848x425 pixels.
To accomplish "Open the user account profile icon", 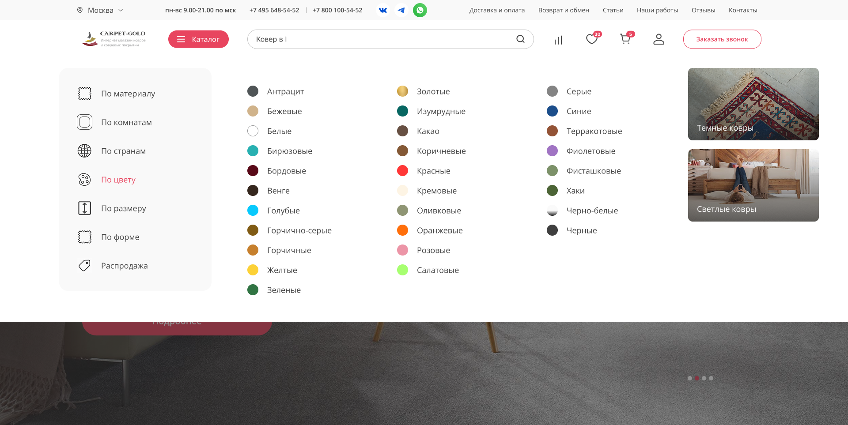I will pyautogui.click(x=659, y=39).
